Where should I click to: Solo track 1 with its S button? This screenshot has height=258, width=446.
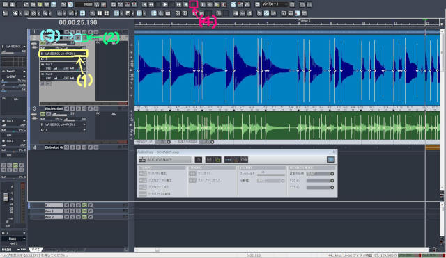click(72, 32)
